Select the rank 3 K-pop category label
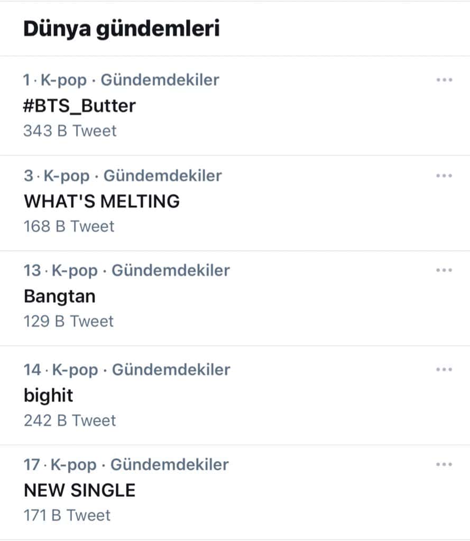Viewport: 470px width, 541px height. pos(123,175)
